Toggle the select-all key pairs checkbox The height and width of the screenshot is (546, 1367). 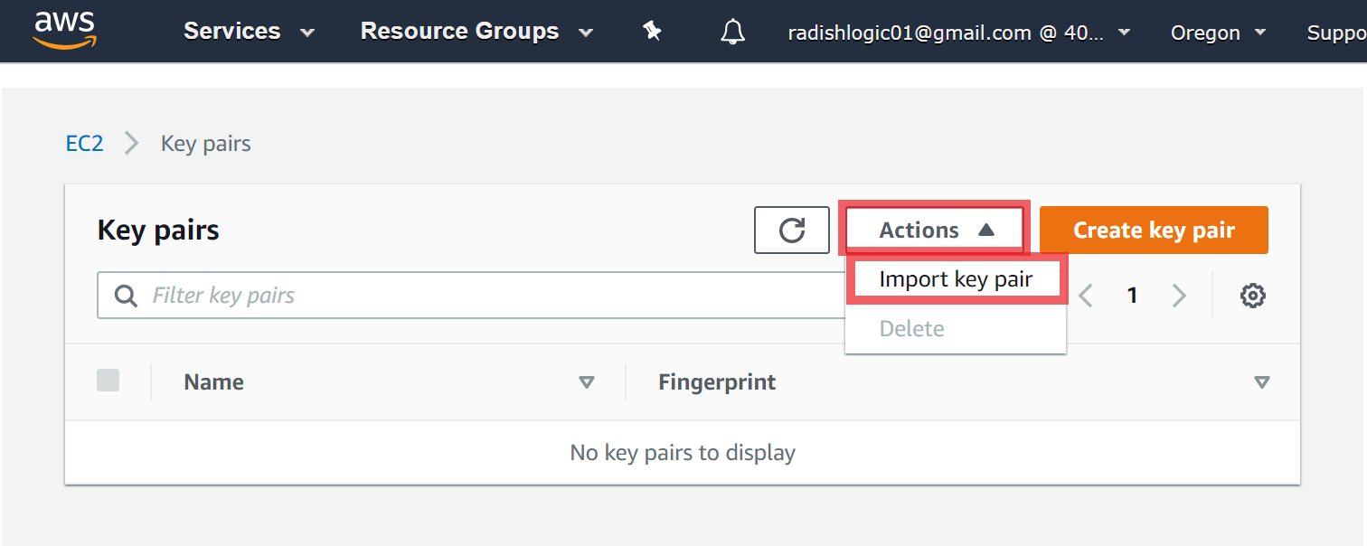tap(108, 381)
